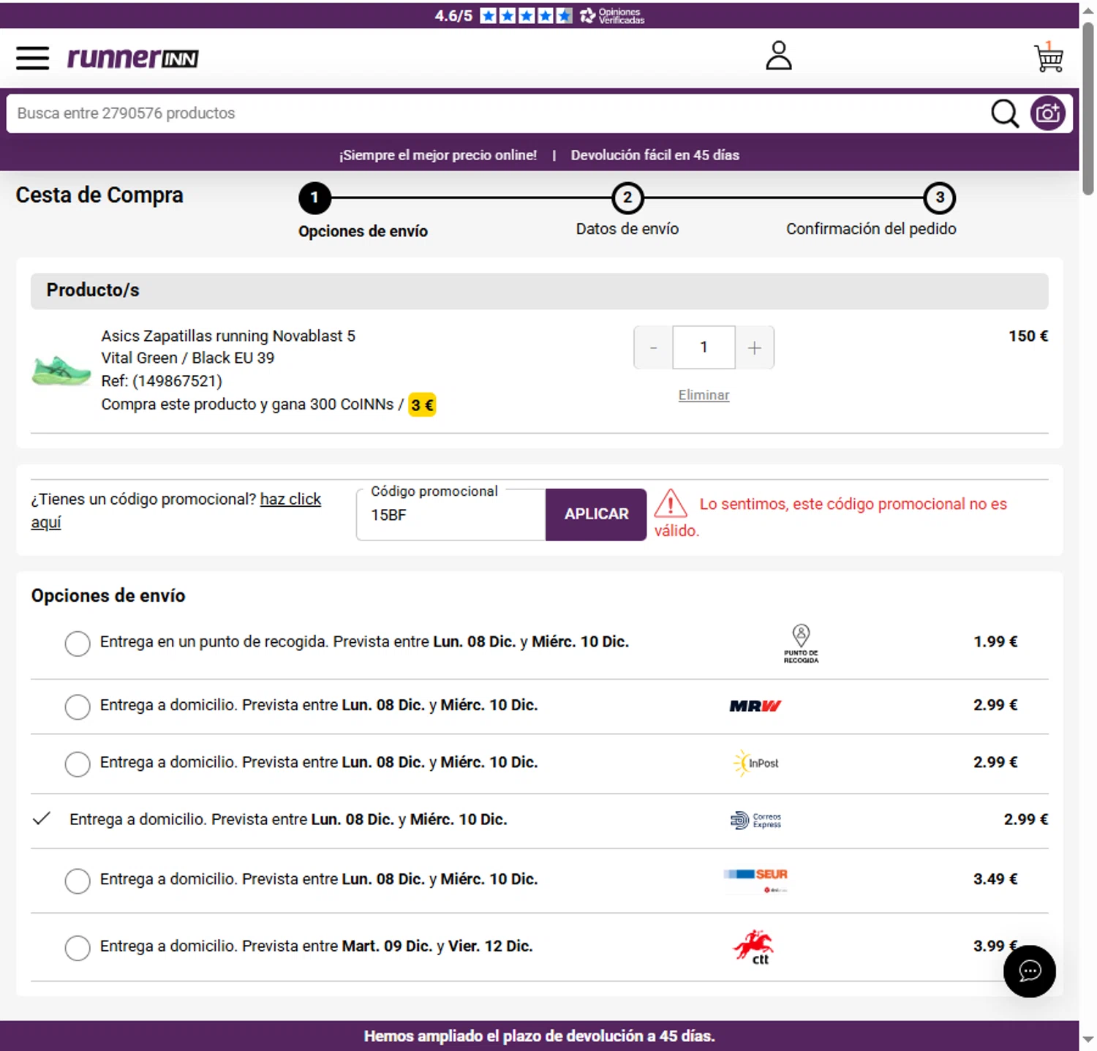Click the '4.6/5' rating score
Viewport: 1097px width, 1051px height.
click(x=453, y=15)
